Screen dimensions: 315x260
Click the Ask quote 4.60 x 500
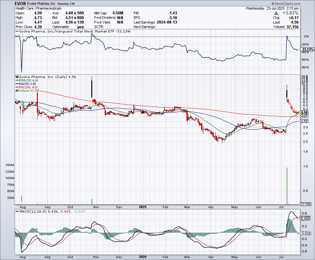[74, 13]
